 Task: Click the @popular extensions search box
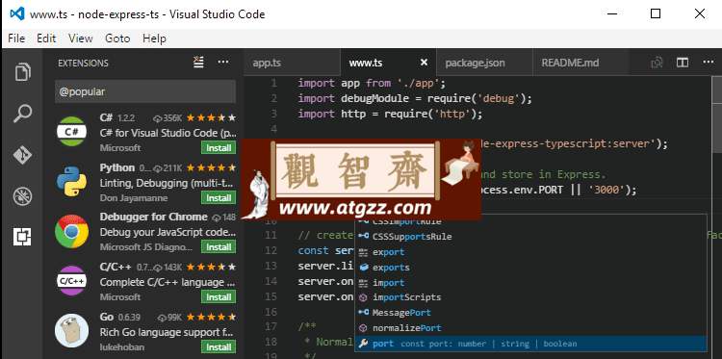pyautogui.click(x=145, y=91)
